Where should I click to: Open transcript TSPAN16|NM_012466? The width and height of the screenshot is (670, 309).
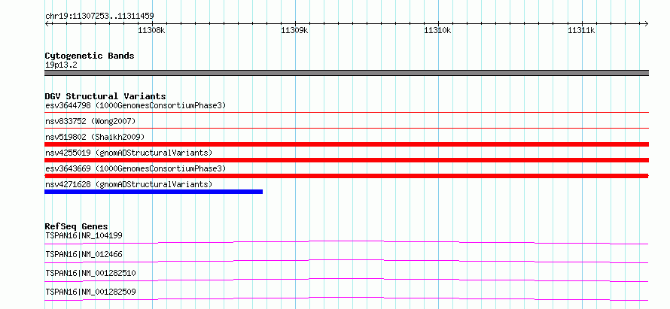tap(84, 255)
